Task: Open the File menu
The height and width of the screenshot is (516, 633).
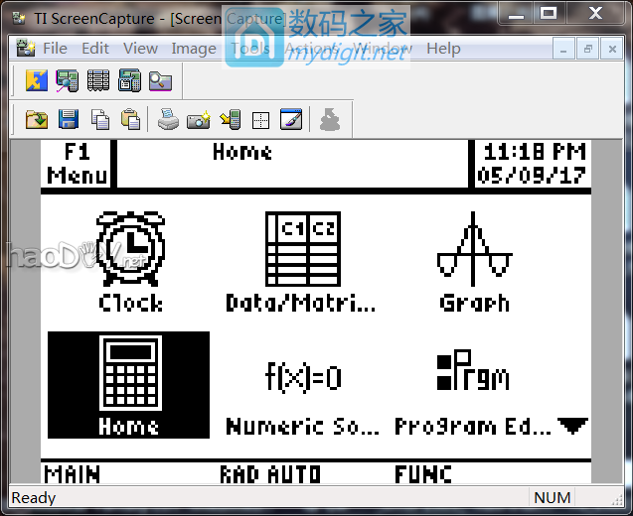Action: (55, 49)
